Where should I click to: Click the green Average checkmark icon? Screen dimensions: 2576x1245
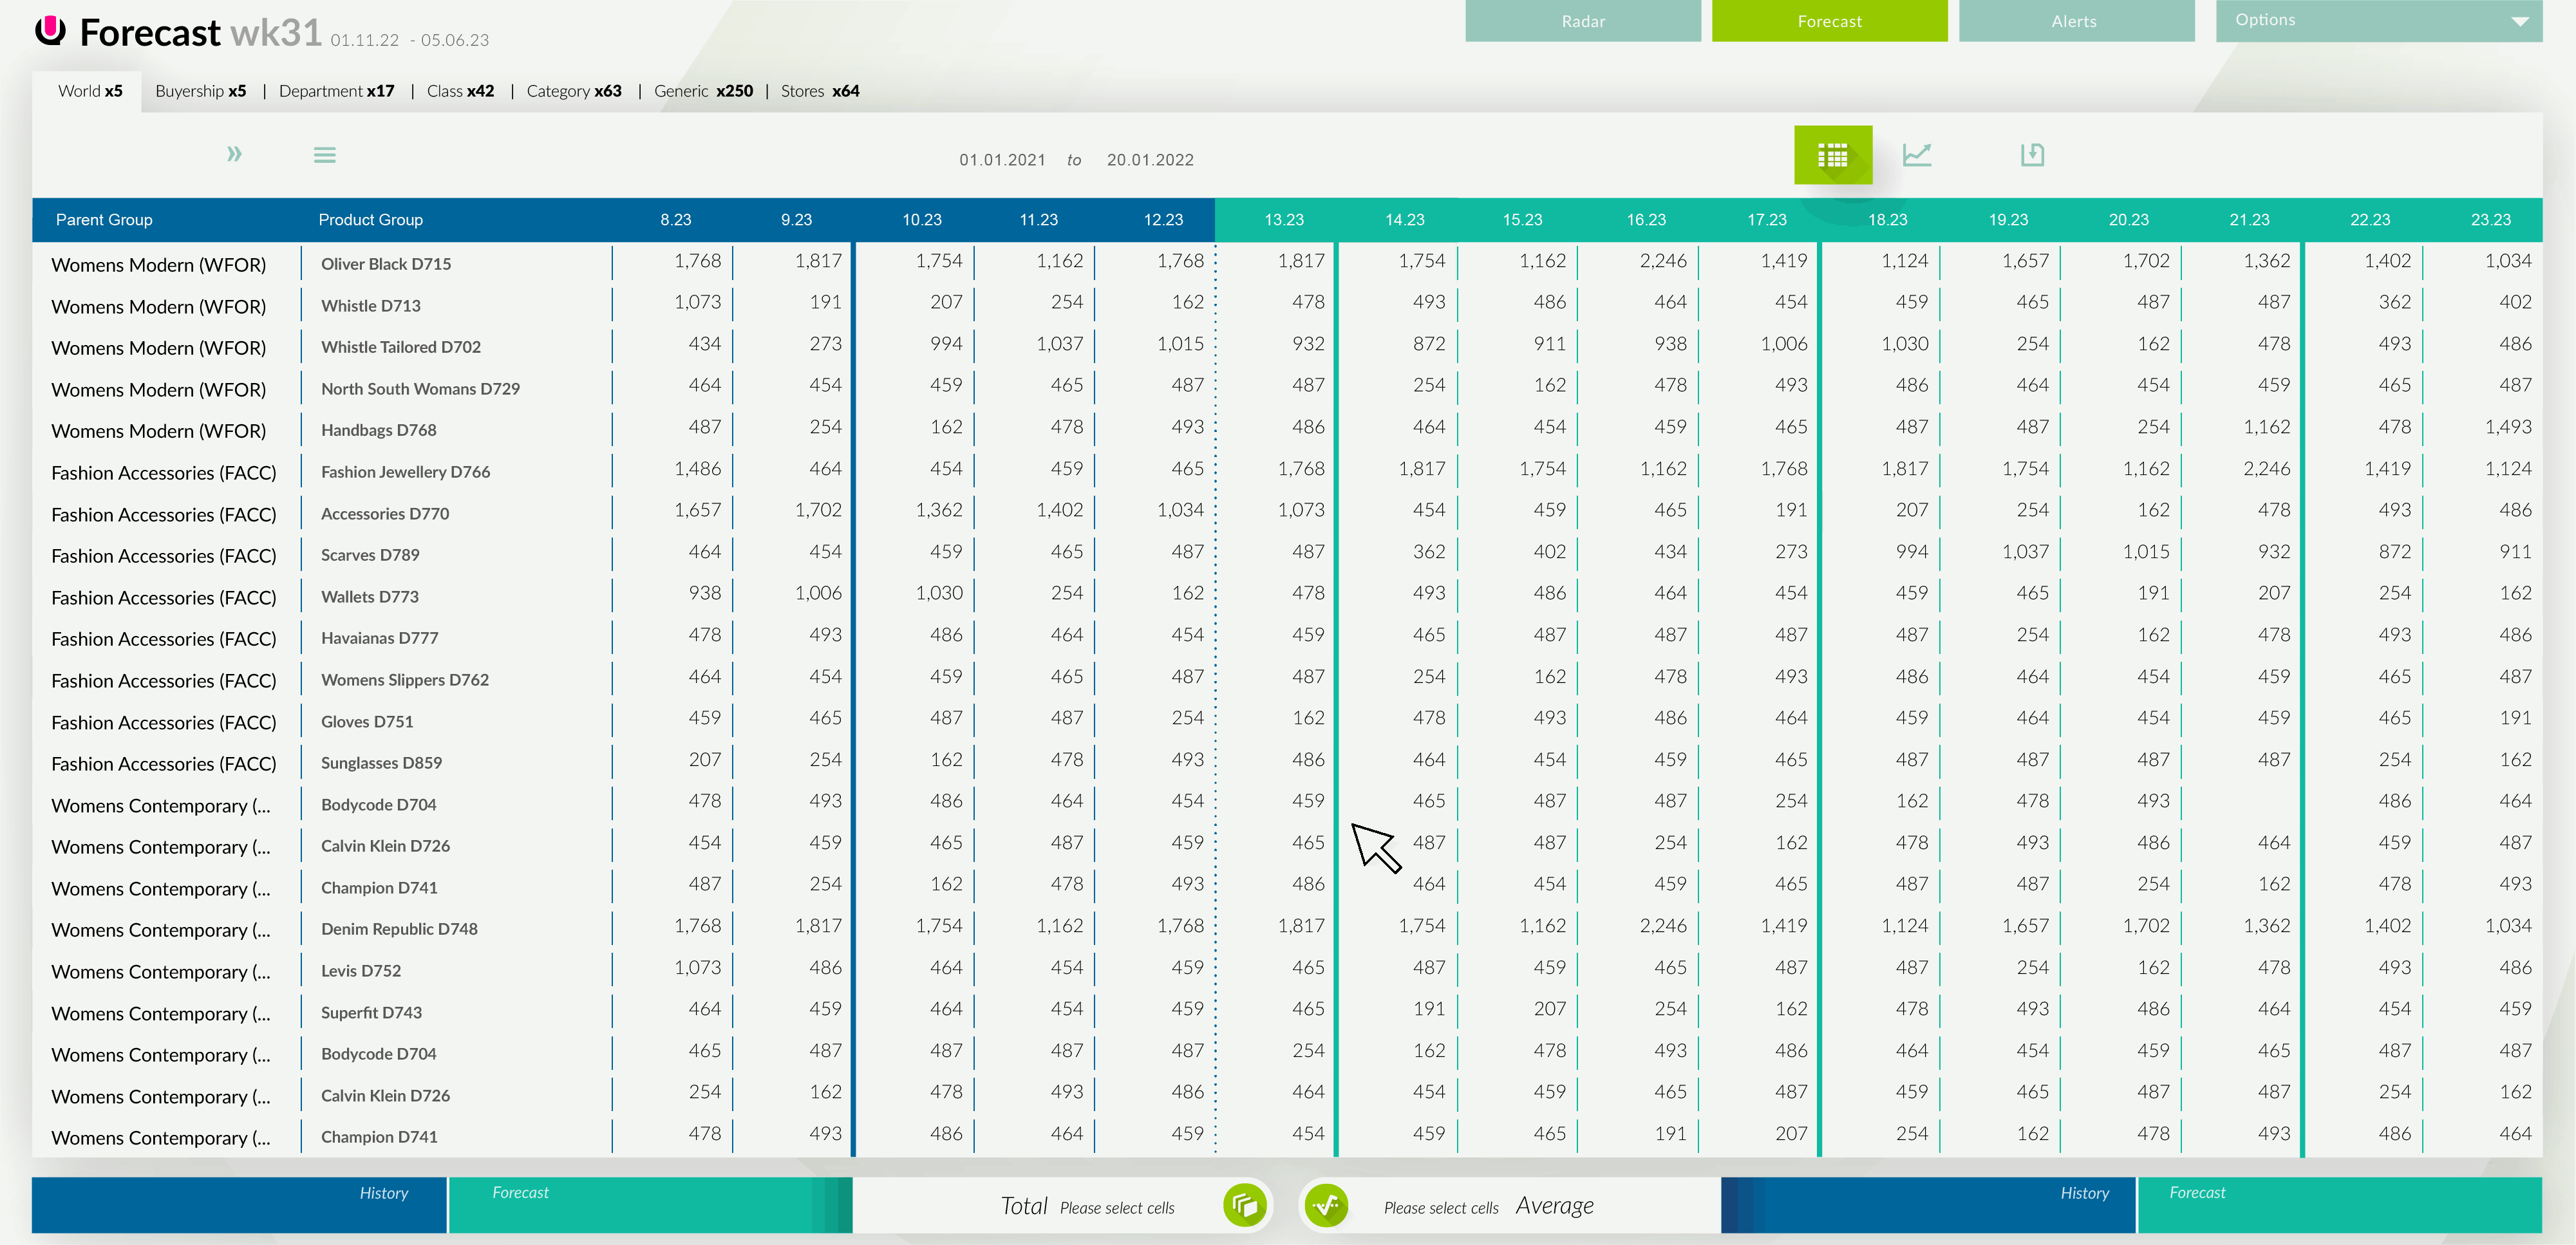click(x=1326, y=1205)
